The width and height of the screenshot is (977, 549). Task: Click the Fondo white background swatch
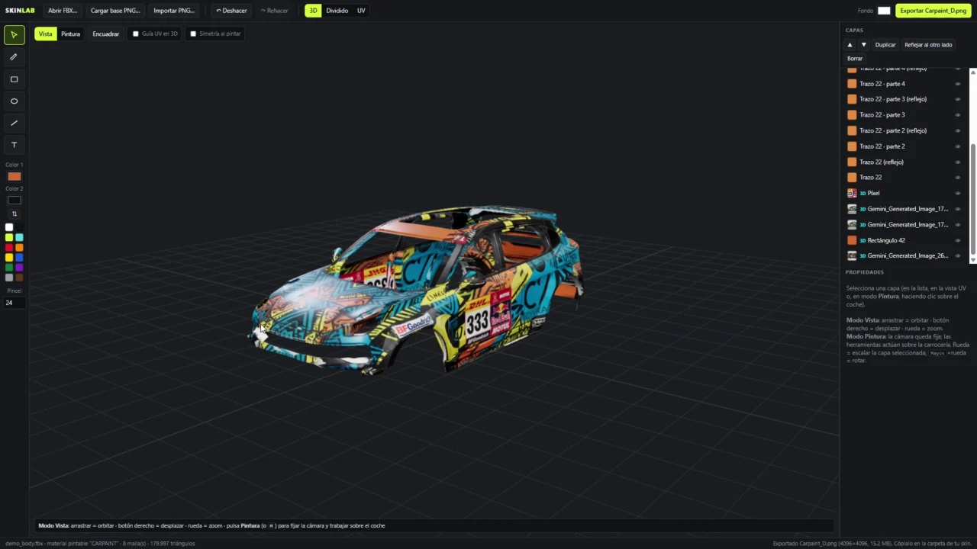884,11
